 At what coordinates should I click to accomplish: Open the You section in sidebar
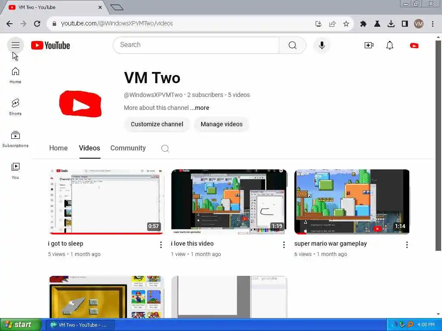click(15, 171)
